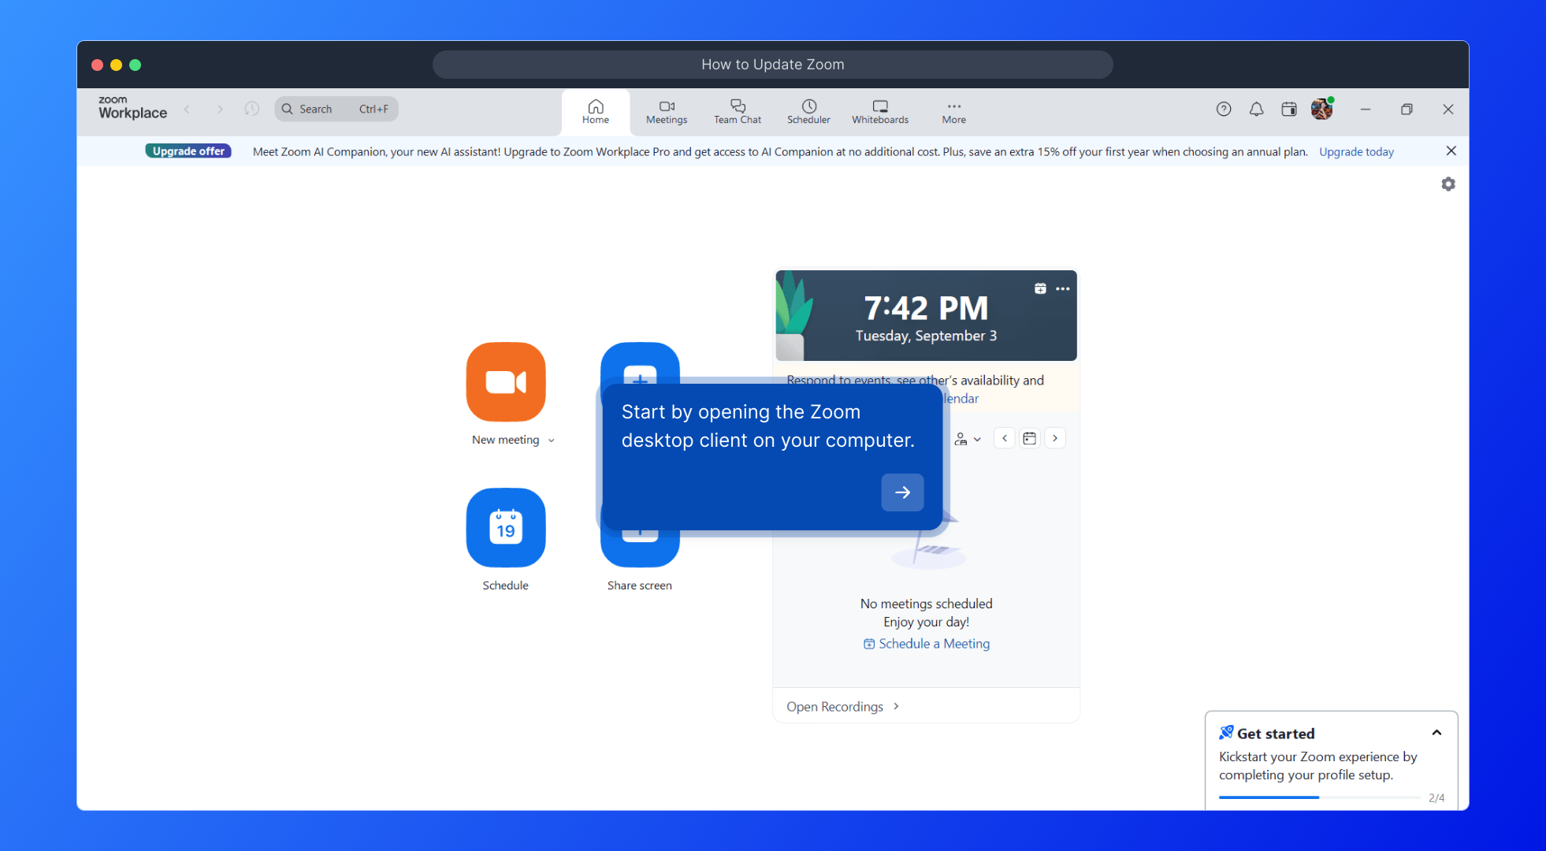Open the home settings gear icon
Screen dimensions: 1546x851
[x=1448, y=184]
